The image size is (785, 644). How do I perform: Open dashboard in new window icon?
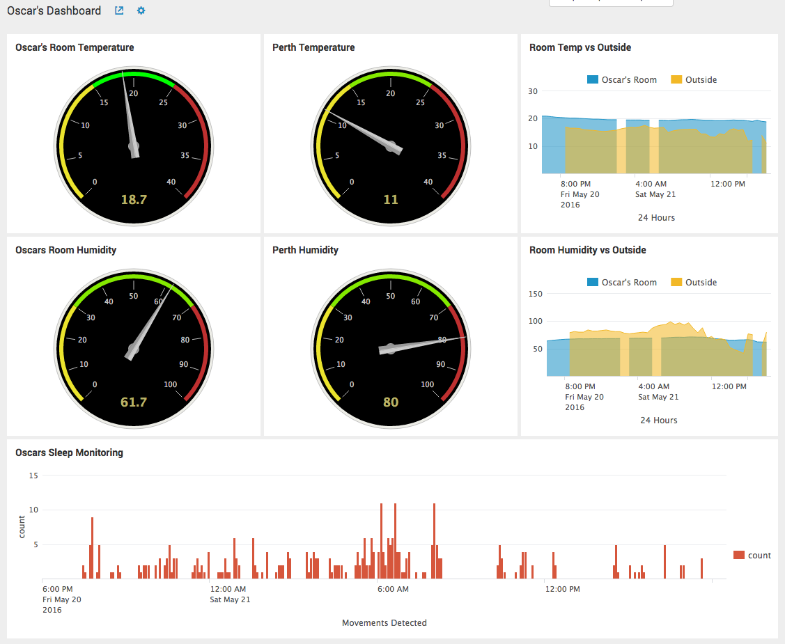tap(119, 10)
